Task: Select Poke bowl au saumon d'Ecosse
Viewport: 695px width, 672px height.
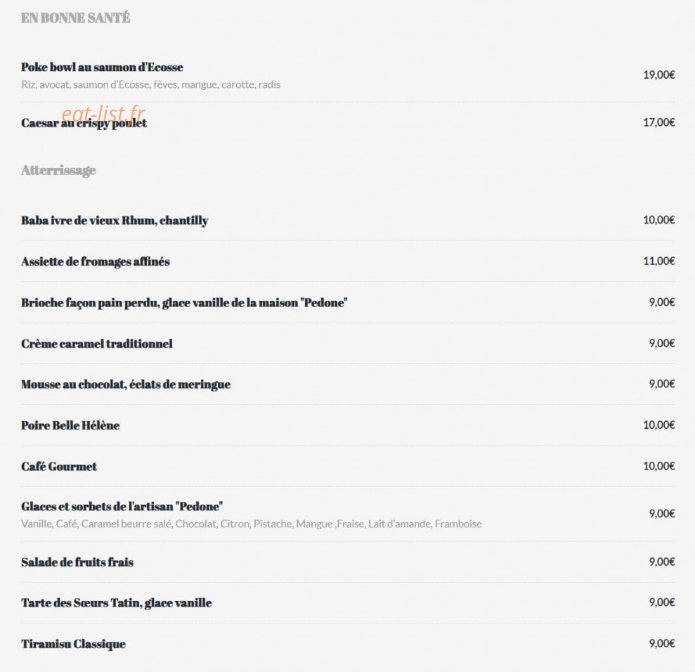Action: coord(102,67)
